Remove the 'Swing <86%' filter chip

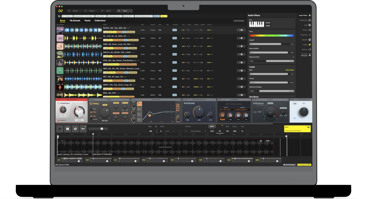coord(133,16)
